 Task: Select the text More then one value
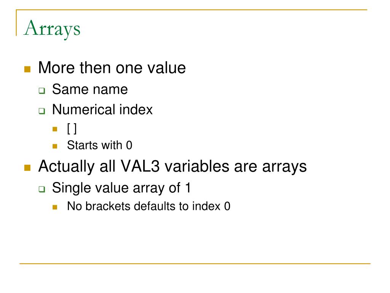point(112,68)
